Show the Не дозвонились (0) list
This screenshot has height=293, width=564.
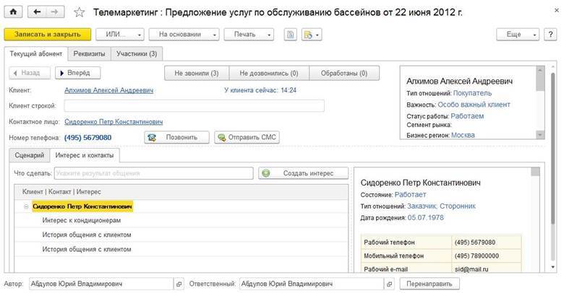(x=269, y=74)
